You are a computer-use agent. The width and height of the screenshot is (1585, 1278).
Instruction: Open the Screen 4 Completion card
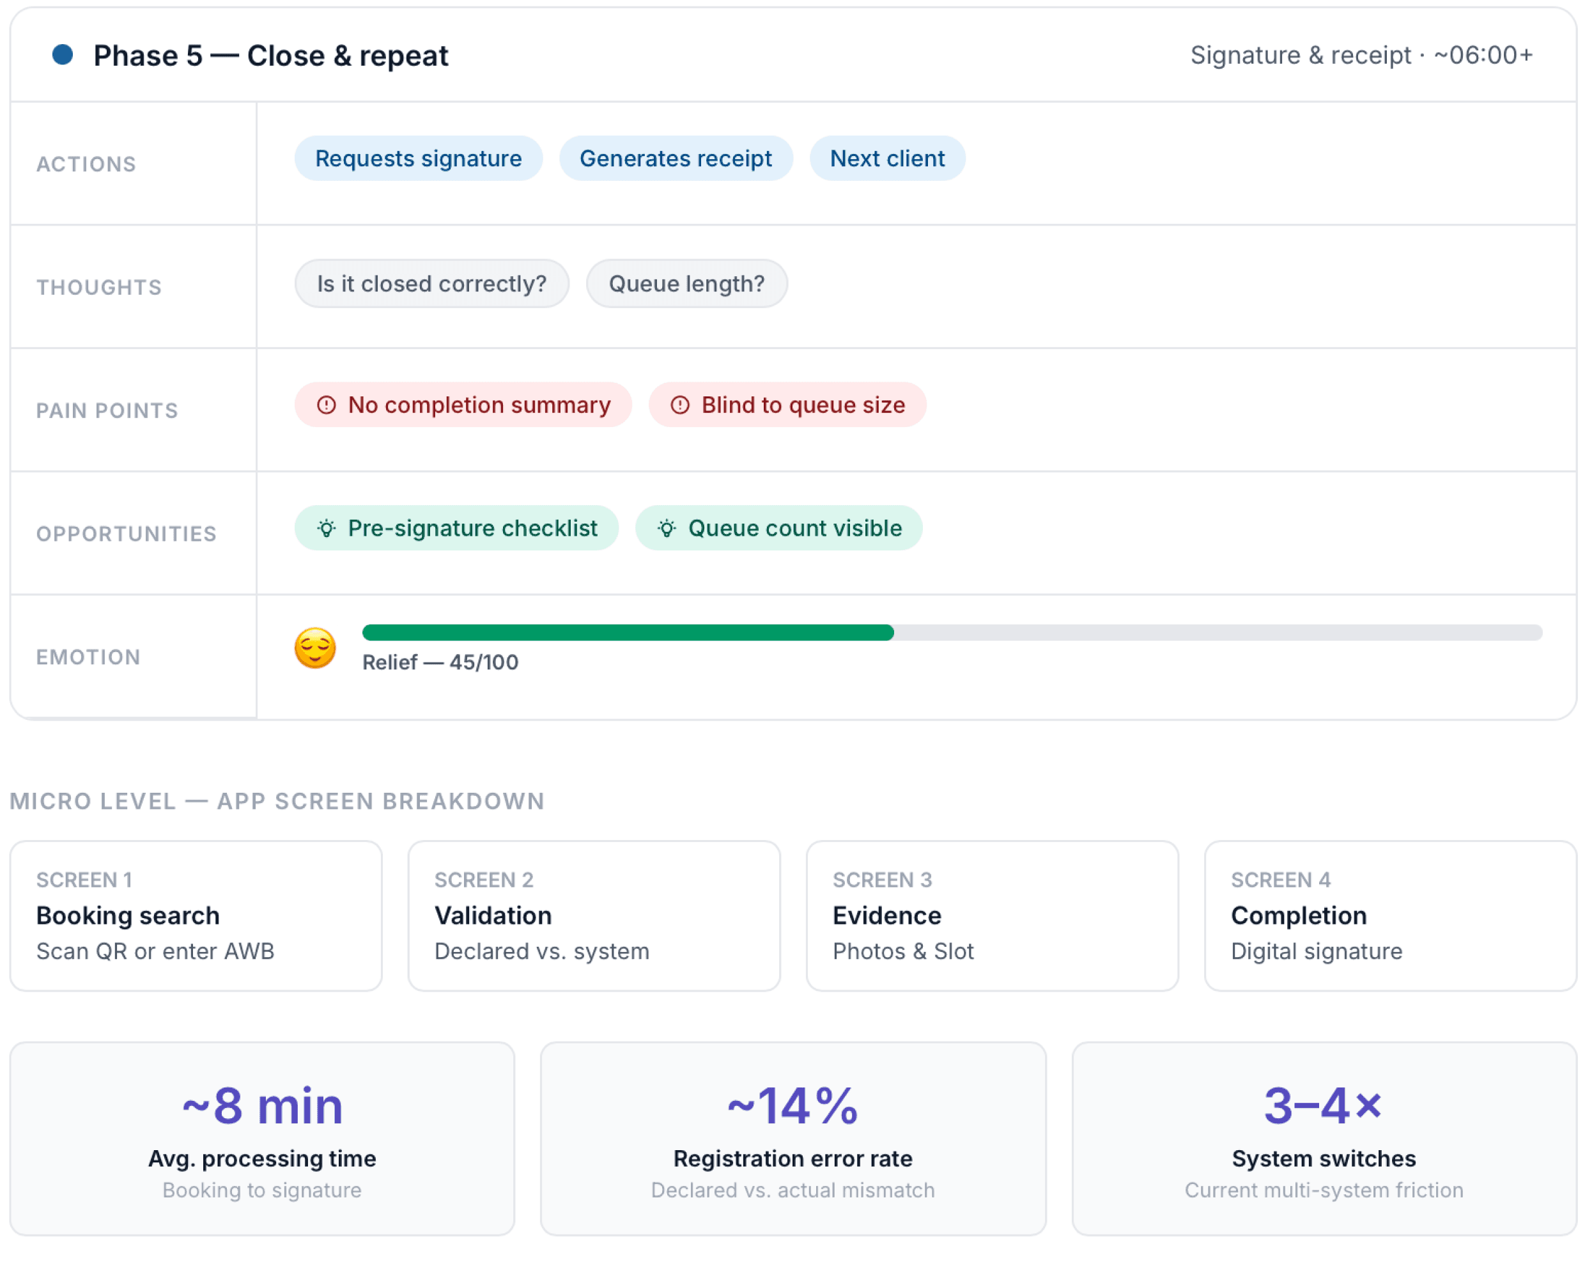(x=1390, y=916)
